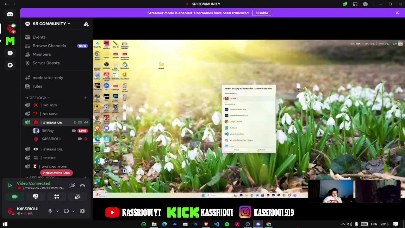Open the Video Connected status text
The width and height of the screenshot is (405, 228).
34,183
